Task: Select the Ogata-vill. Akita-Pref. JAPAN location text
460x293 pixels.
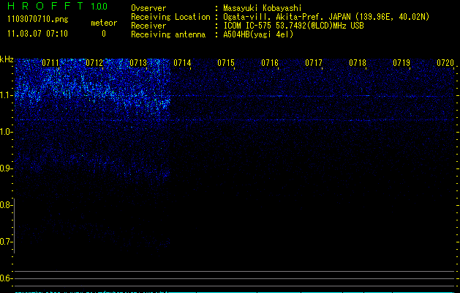Action: [326, 17]
